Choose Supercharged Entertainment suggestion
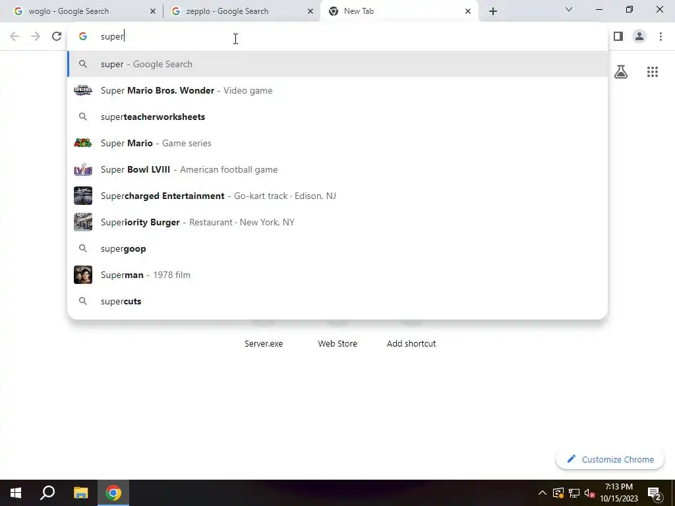675x506 pixels. pyautogui.click(x=337, y=196)
